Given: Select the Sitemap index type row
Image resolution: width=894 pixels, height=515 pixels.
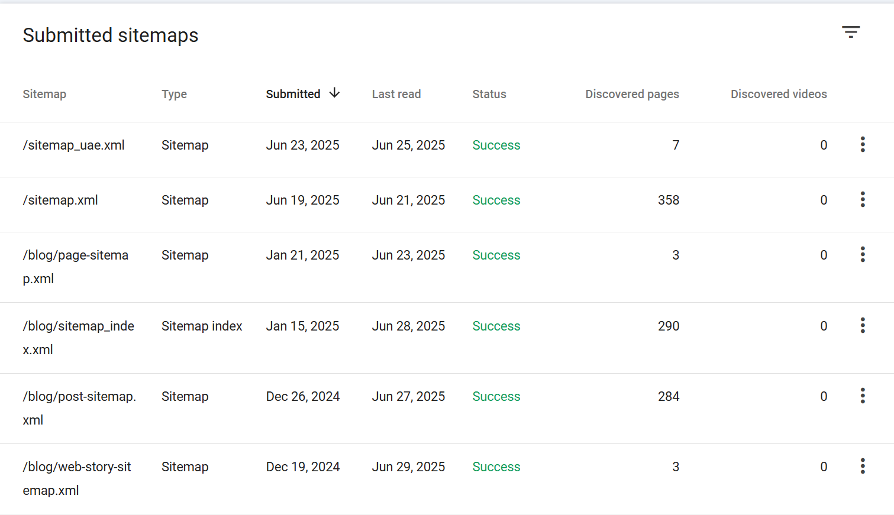Looking at the screenshot, I should click(x=202, y=326).
